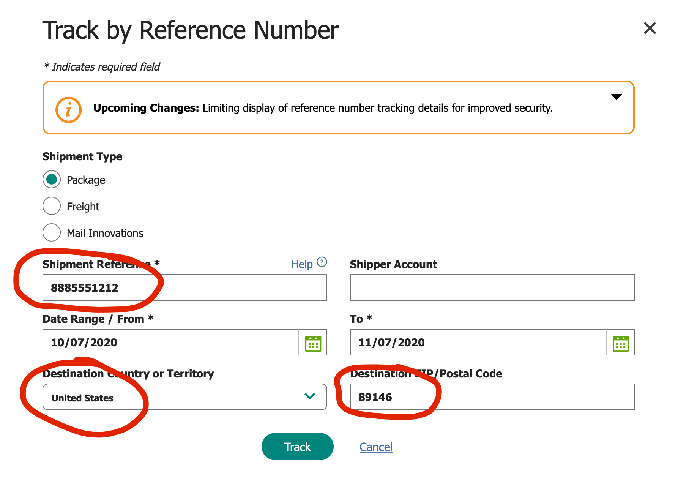Click the orange info icon

click(x=68, y=110)
